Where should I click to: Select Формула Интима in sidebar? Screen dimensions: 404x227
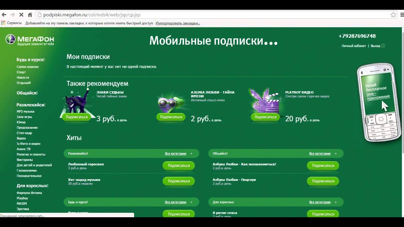[x=29, y=193]
